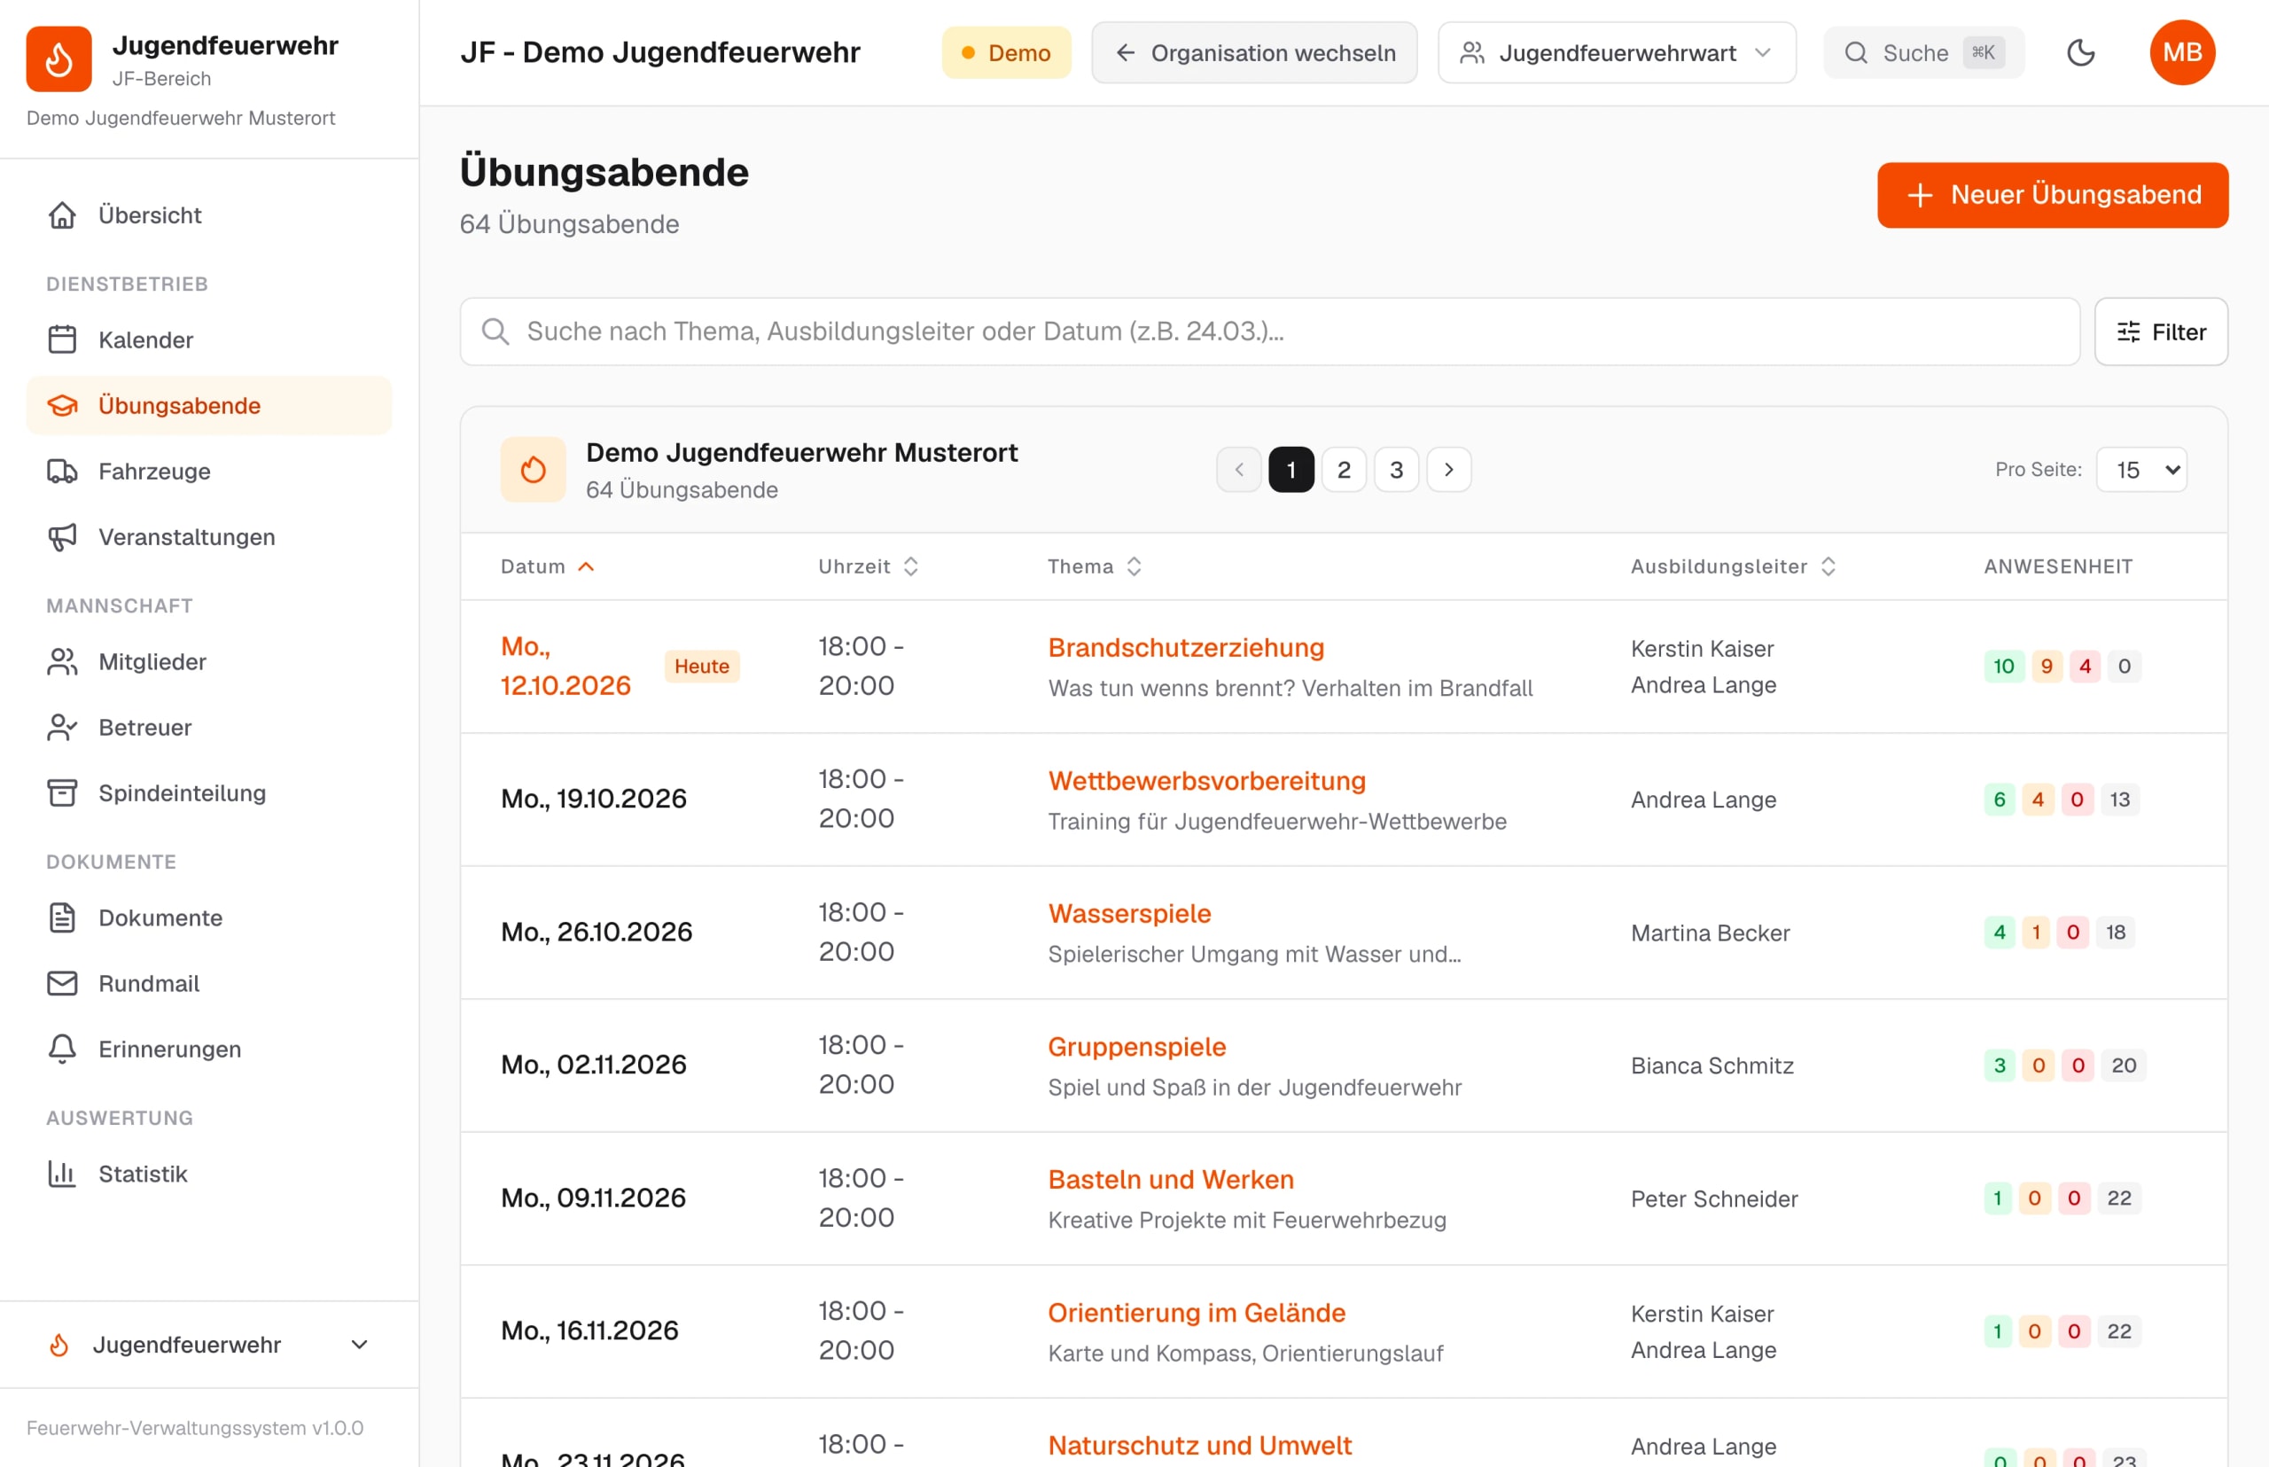
Task: Open the Brandschutzerziehung entry
Action: pos(1186,648)
